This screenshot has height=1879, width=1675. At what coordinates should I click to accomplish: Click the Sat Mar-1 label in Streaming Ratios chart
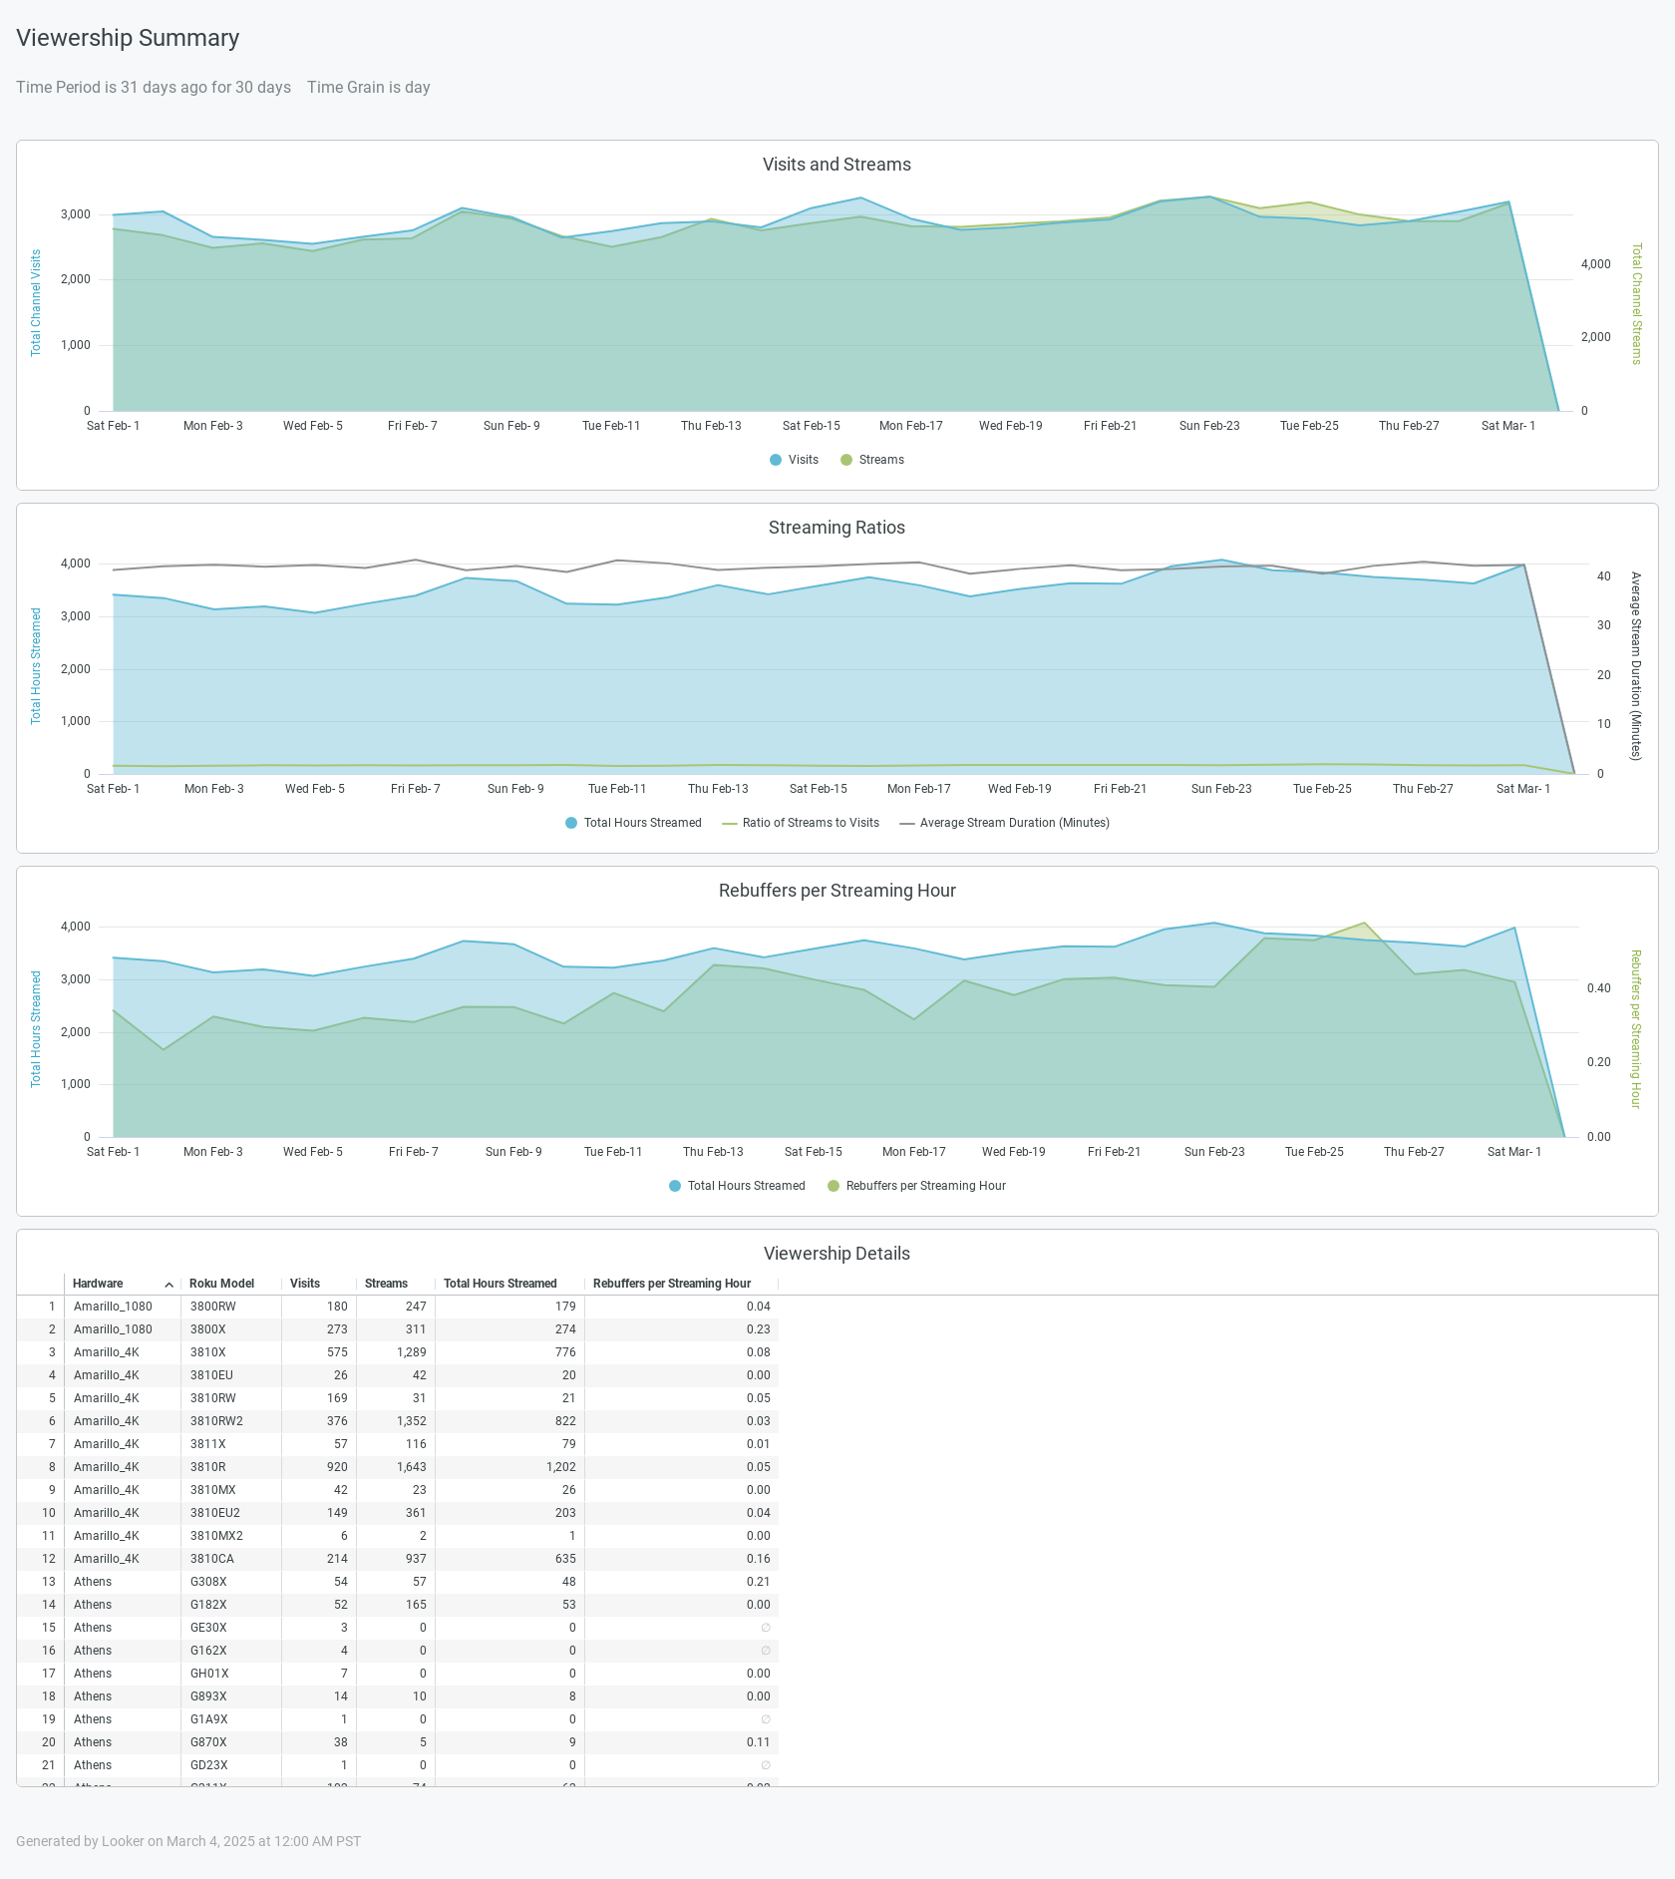pyautogui.click(x=1522, y=789)
